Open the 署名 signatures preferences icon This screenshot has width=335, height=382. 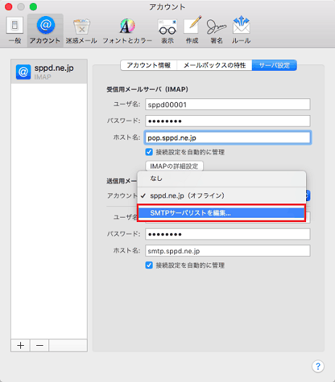216,30
